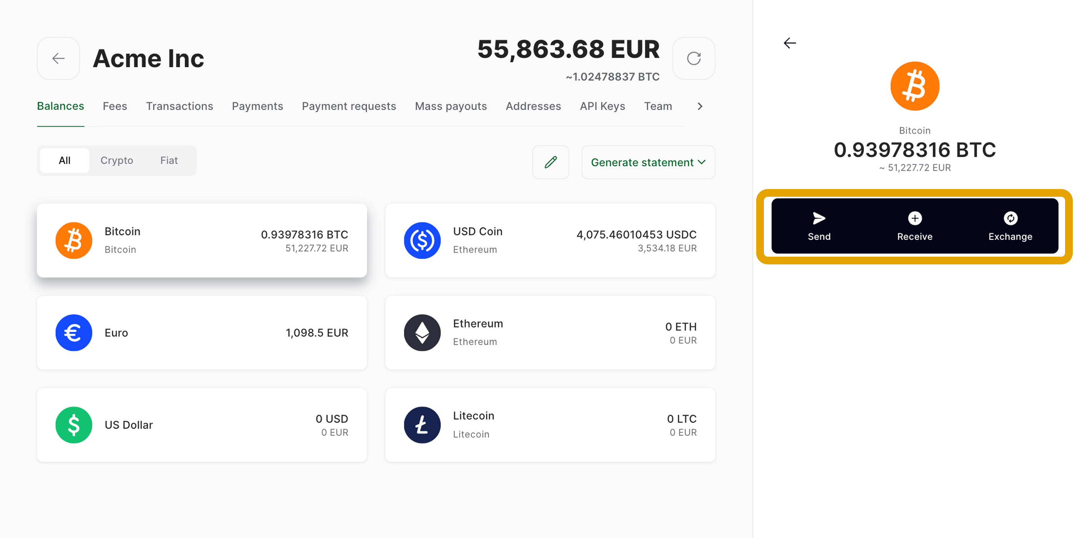Click the Euro currency icon
The height and width of the screenshot is (538, 1077).
(x=74, y=333)
